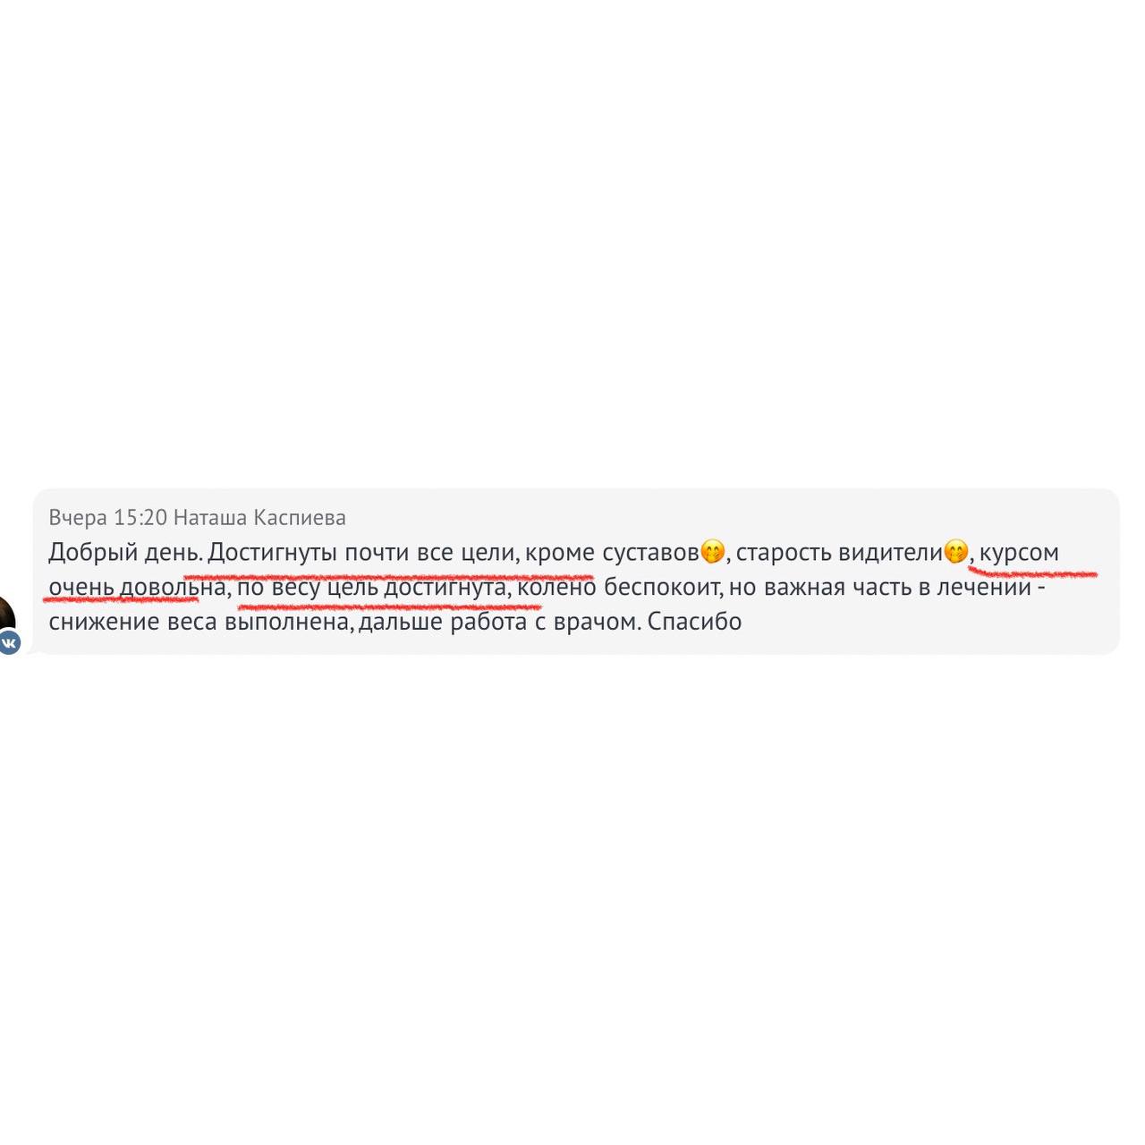Image resolution: width=1145 pixels, height=1145 pixels.
Task: Click the timestamp Вчера 15:20
Action: tap(108, 518)
